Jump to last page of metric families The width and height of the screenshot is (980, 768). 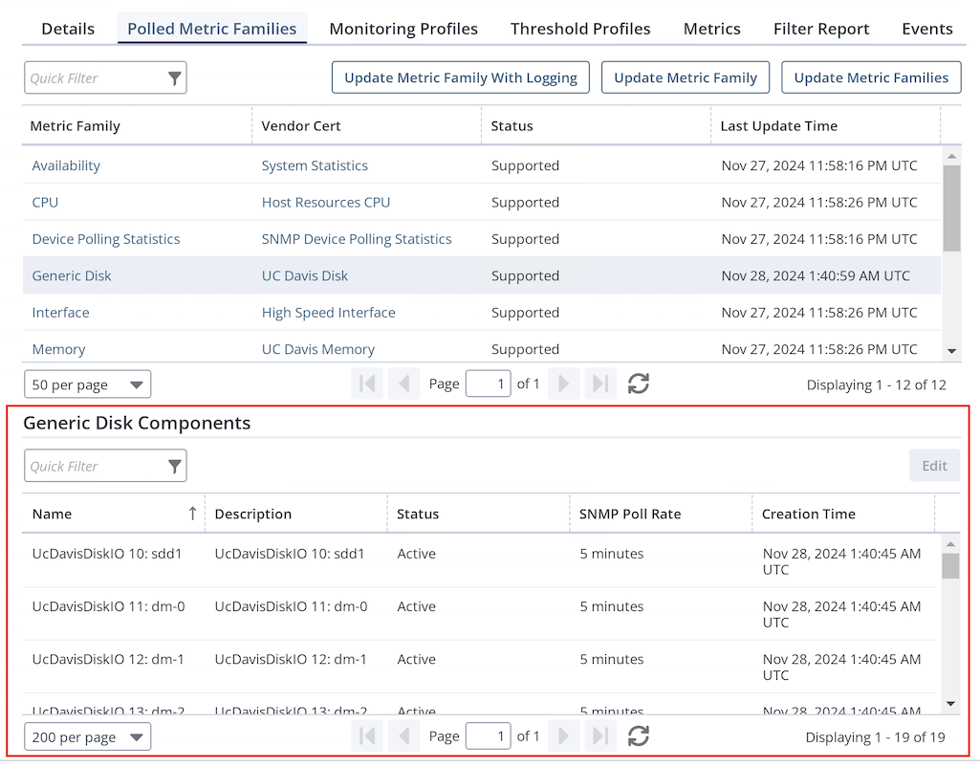pos(599,384)
